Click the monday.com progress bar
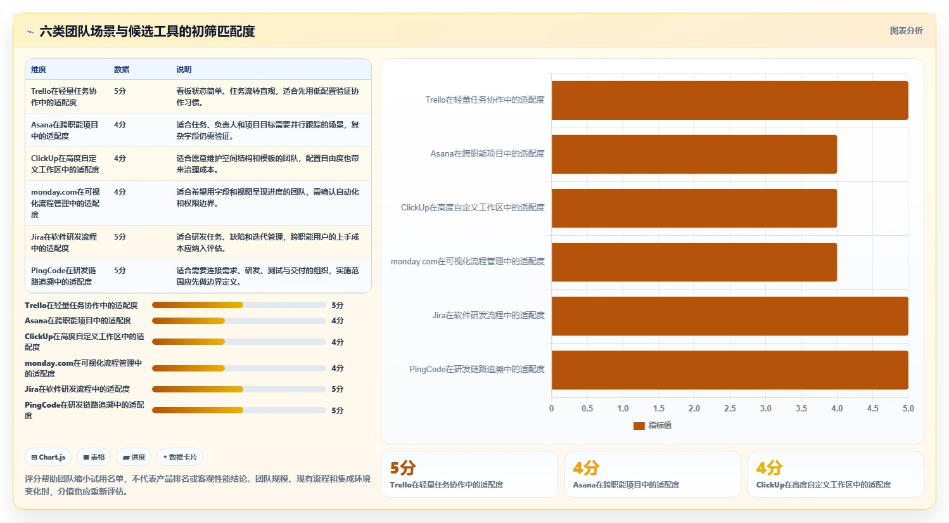This screenshot has width=949, height=523. pos(239,368)
